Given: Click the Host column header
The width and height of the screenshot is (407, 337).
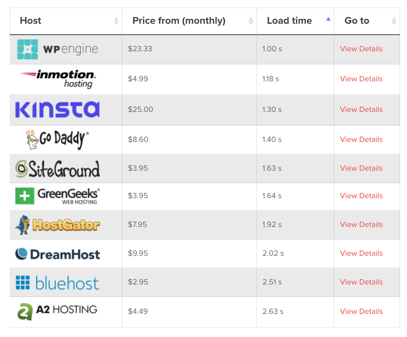Looking at the screenshot, I should (x=30, y=21).
